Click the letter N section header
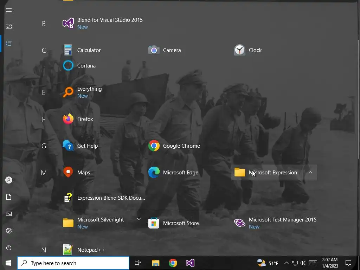This screenshot has height=270, width=360. (x=44, y=250)
